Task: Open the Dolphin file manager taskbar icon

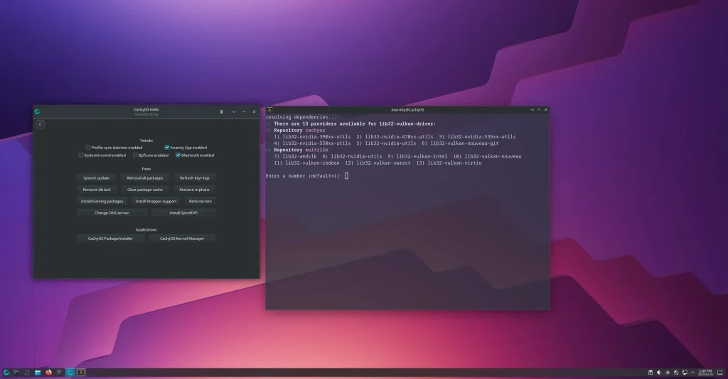Action: [38, 372]
